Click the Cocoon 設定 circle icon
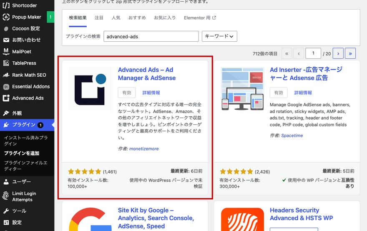Image resolution: width=367 pixels, height=231 pixels. point(6,29)
